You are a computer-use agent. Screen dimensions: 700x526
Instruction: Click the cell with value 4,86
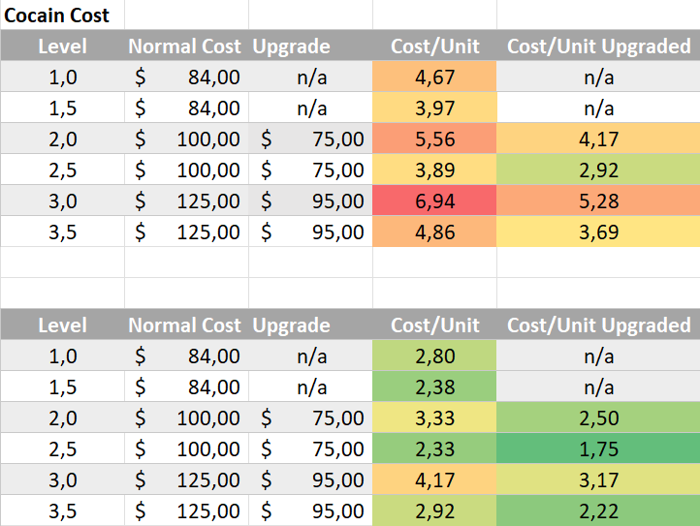[434, 232]
